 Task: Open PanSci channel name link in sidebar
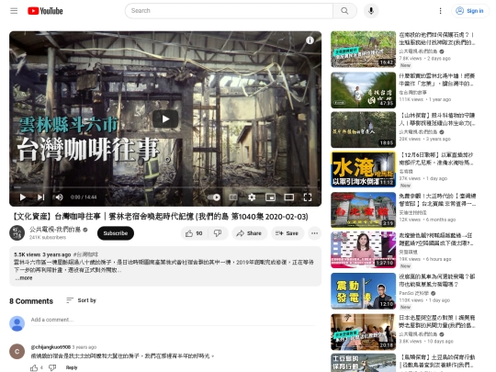tap(413, 293)
